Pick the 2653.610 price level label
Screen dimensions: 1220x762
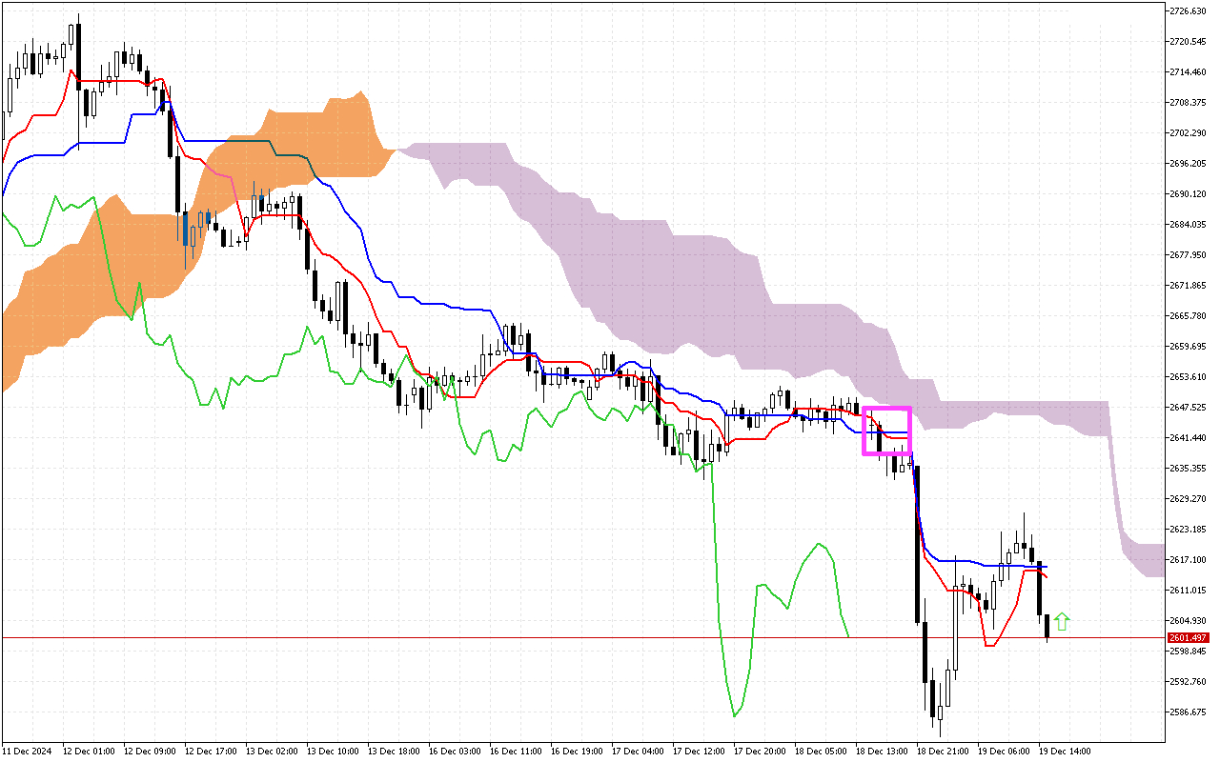coord(1188,377)
